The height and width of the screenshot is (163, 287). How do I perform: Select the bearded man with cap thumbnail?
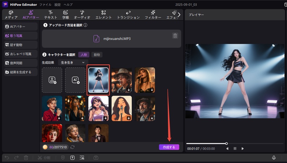coord(145,108)
